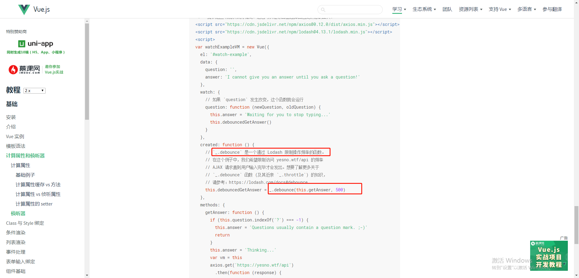Click the 'Waiting for you to stop typing...' string

click(x=287, y=115)
